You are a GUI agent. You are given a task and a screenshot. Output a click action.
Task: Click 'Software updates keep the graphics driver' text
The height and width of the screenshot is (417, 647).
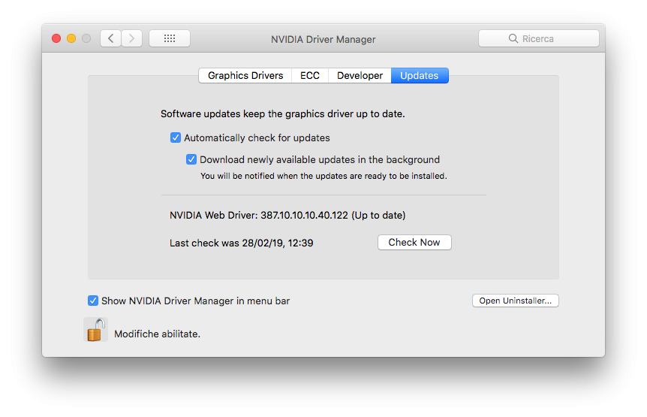click(x=283, y=114)
